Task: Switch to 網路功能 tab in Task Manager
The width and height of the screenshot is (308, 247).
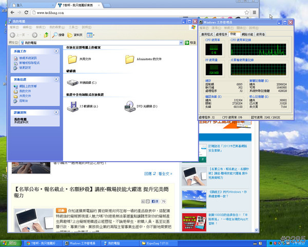Action: [247, 34]
